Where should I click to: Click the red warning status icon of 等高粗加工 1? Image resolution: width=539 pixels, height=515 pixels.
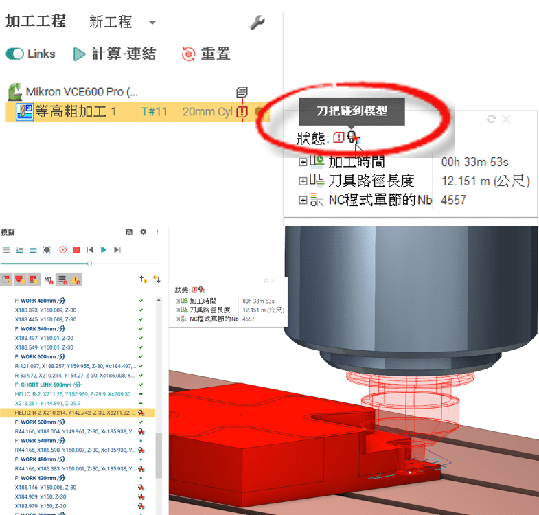click(242, 112)
